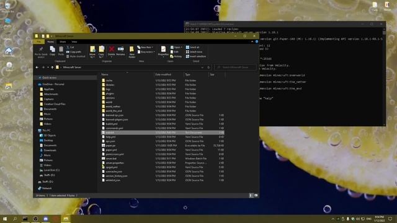Select the world_nether folder

pyautogui.click(x=113, y=107)
